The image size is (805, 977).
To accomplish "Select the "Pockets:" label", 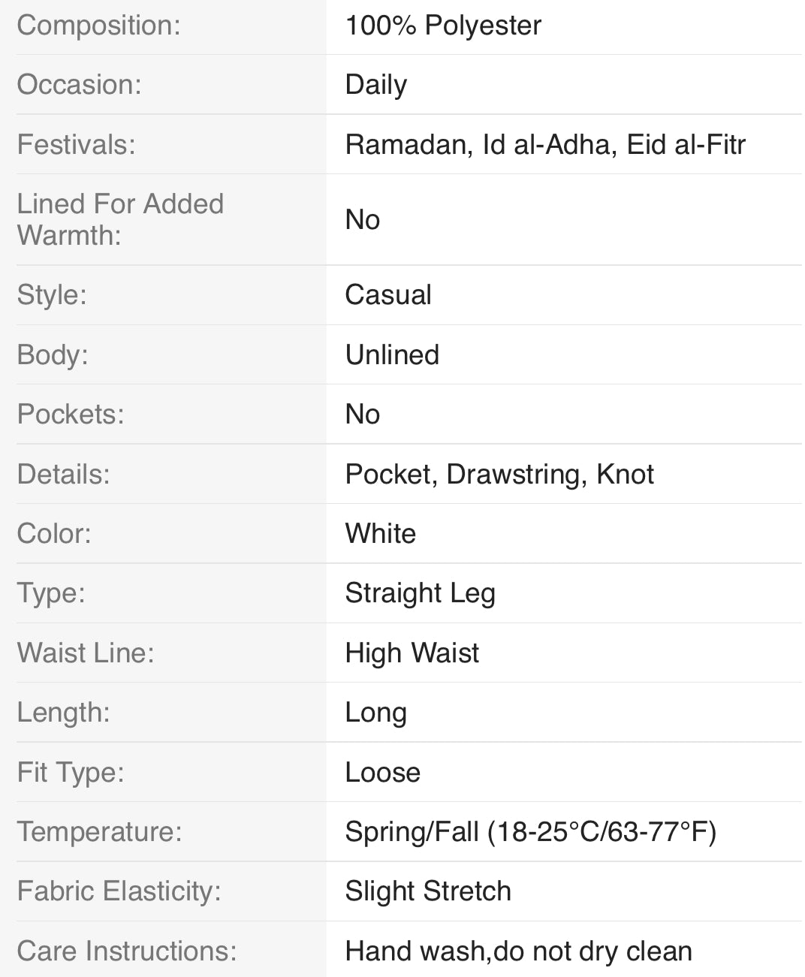I will pyautogui.click(x=71, y=414).
